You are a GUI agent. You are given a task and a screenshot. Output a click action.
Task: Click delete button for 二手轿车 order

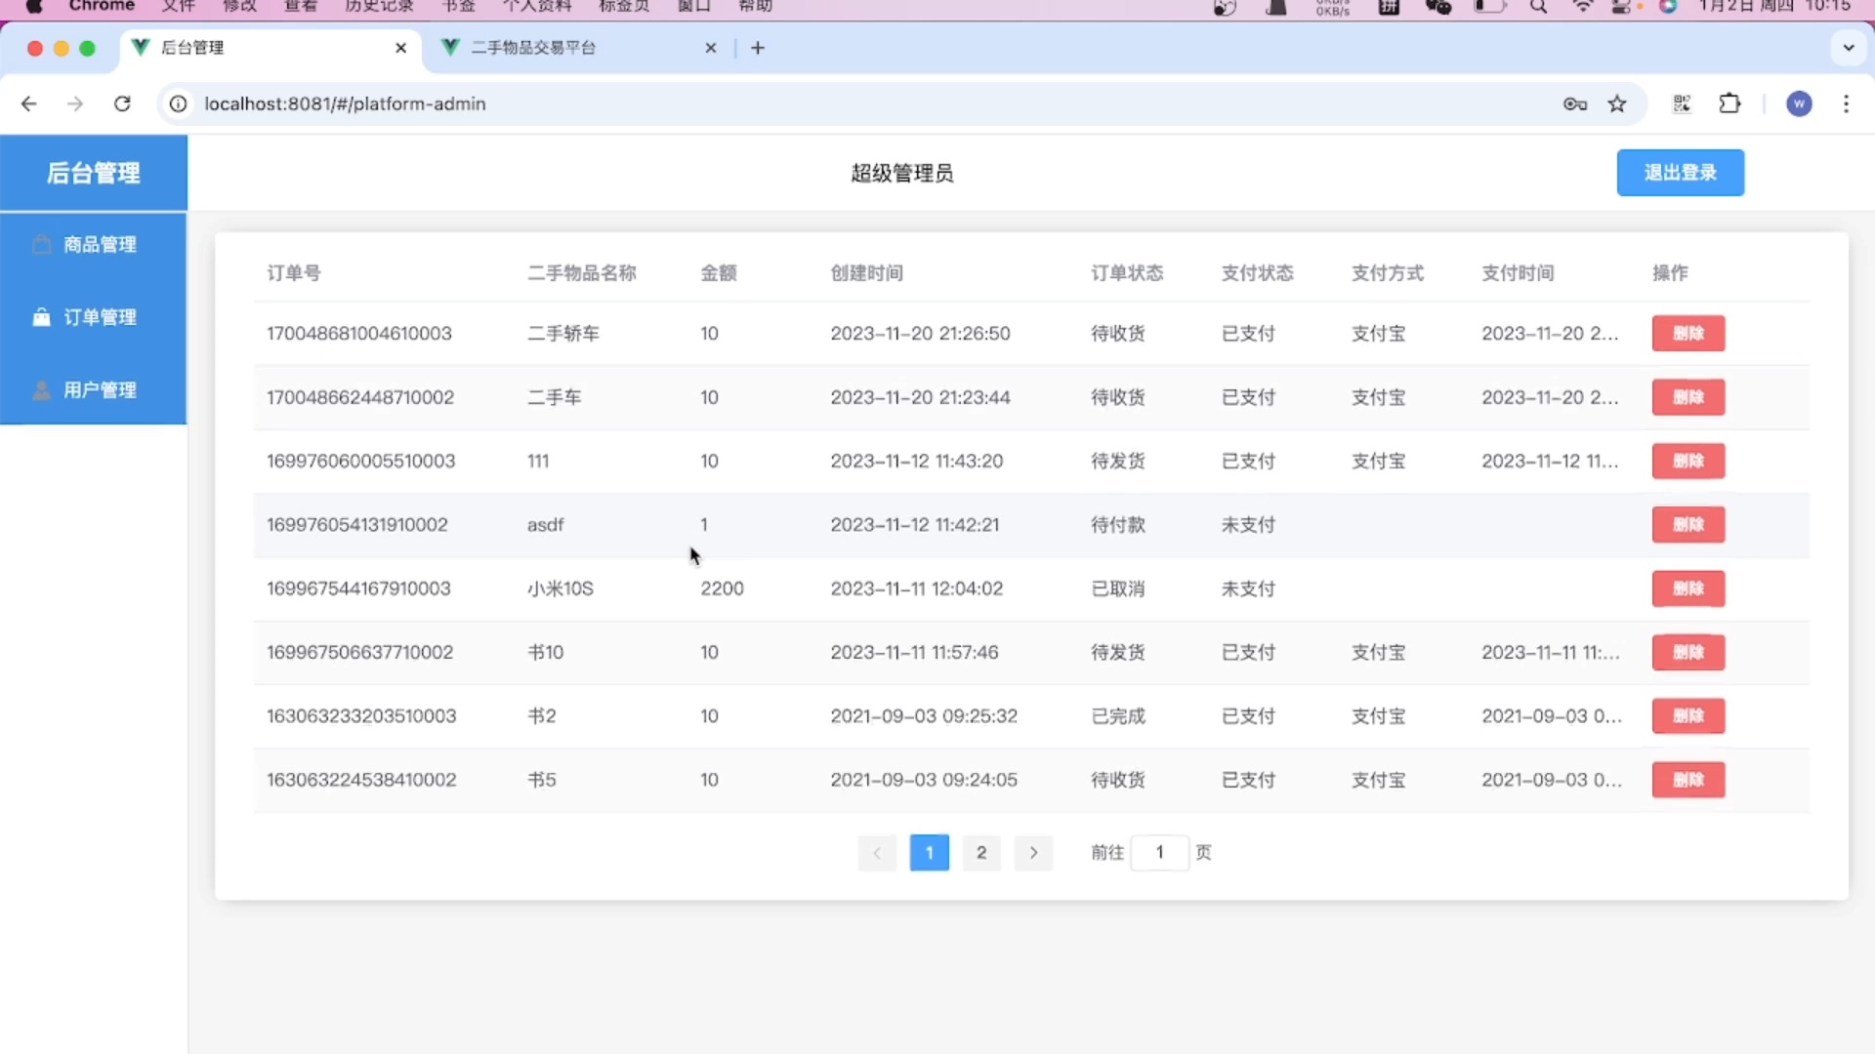click(1687, 334)
